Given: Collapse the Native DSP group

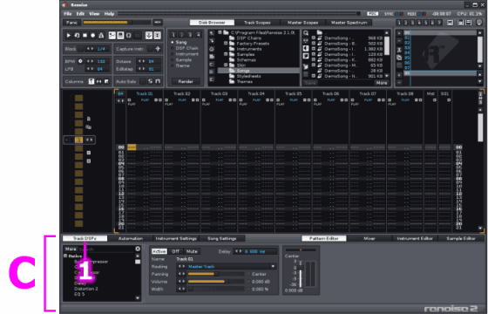Looking at the screenshot, I should point(65,256).
